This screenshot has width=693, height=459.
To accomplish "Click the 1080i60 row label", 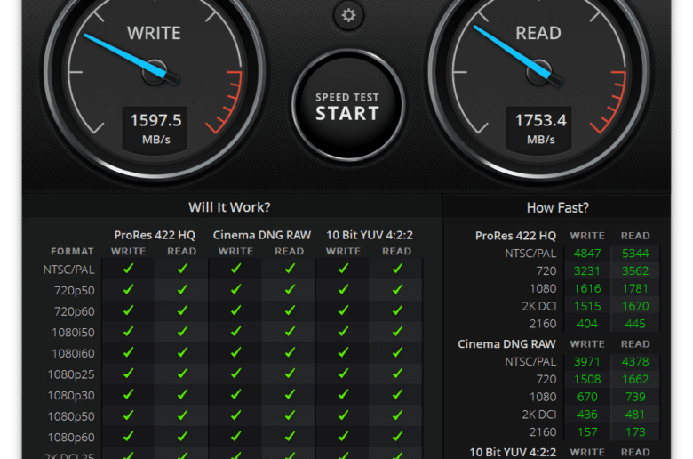I will coord(73,354).
